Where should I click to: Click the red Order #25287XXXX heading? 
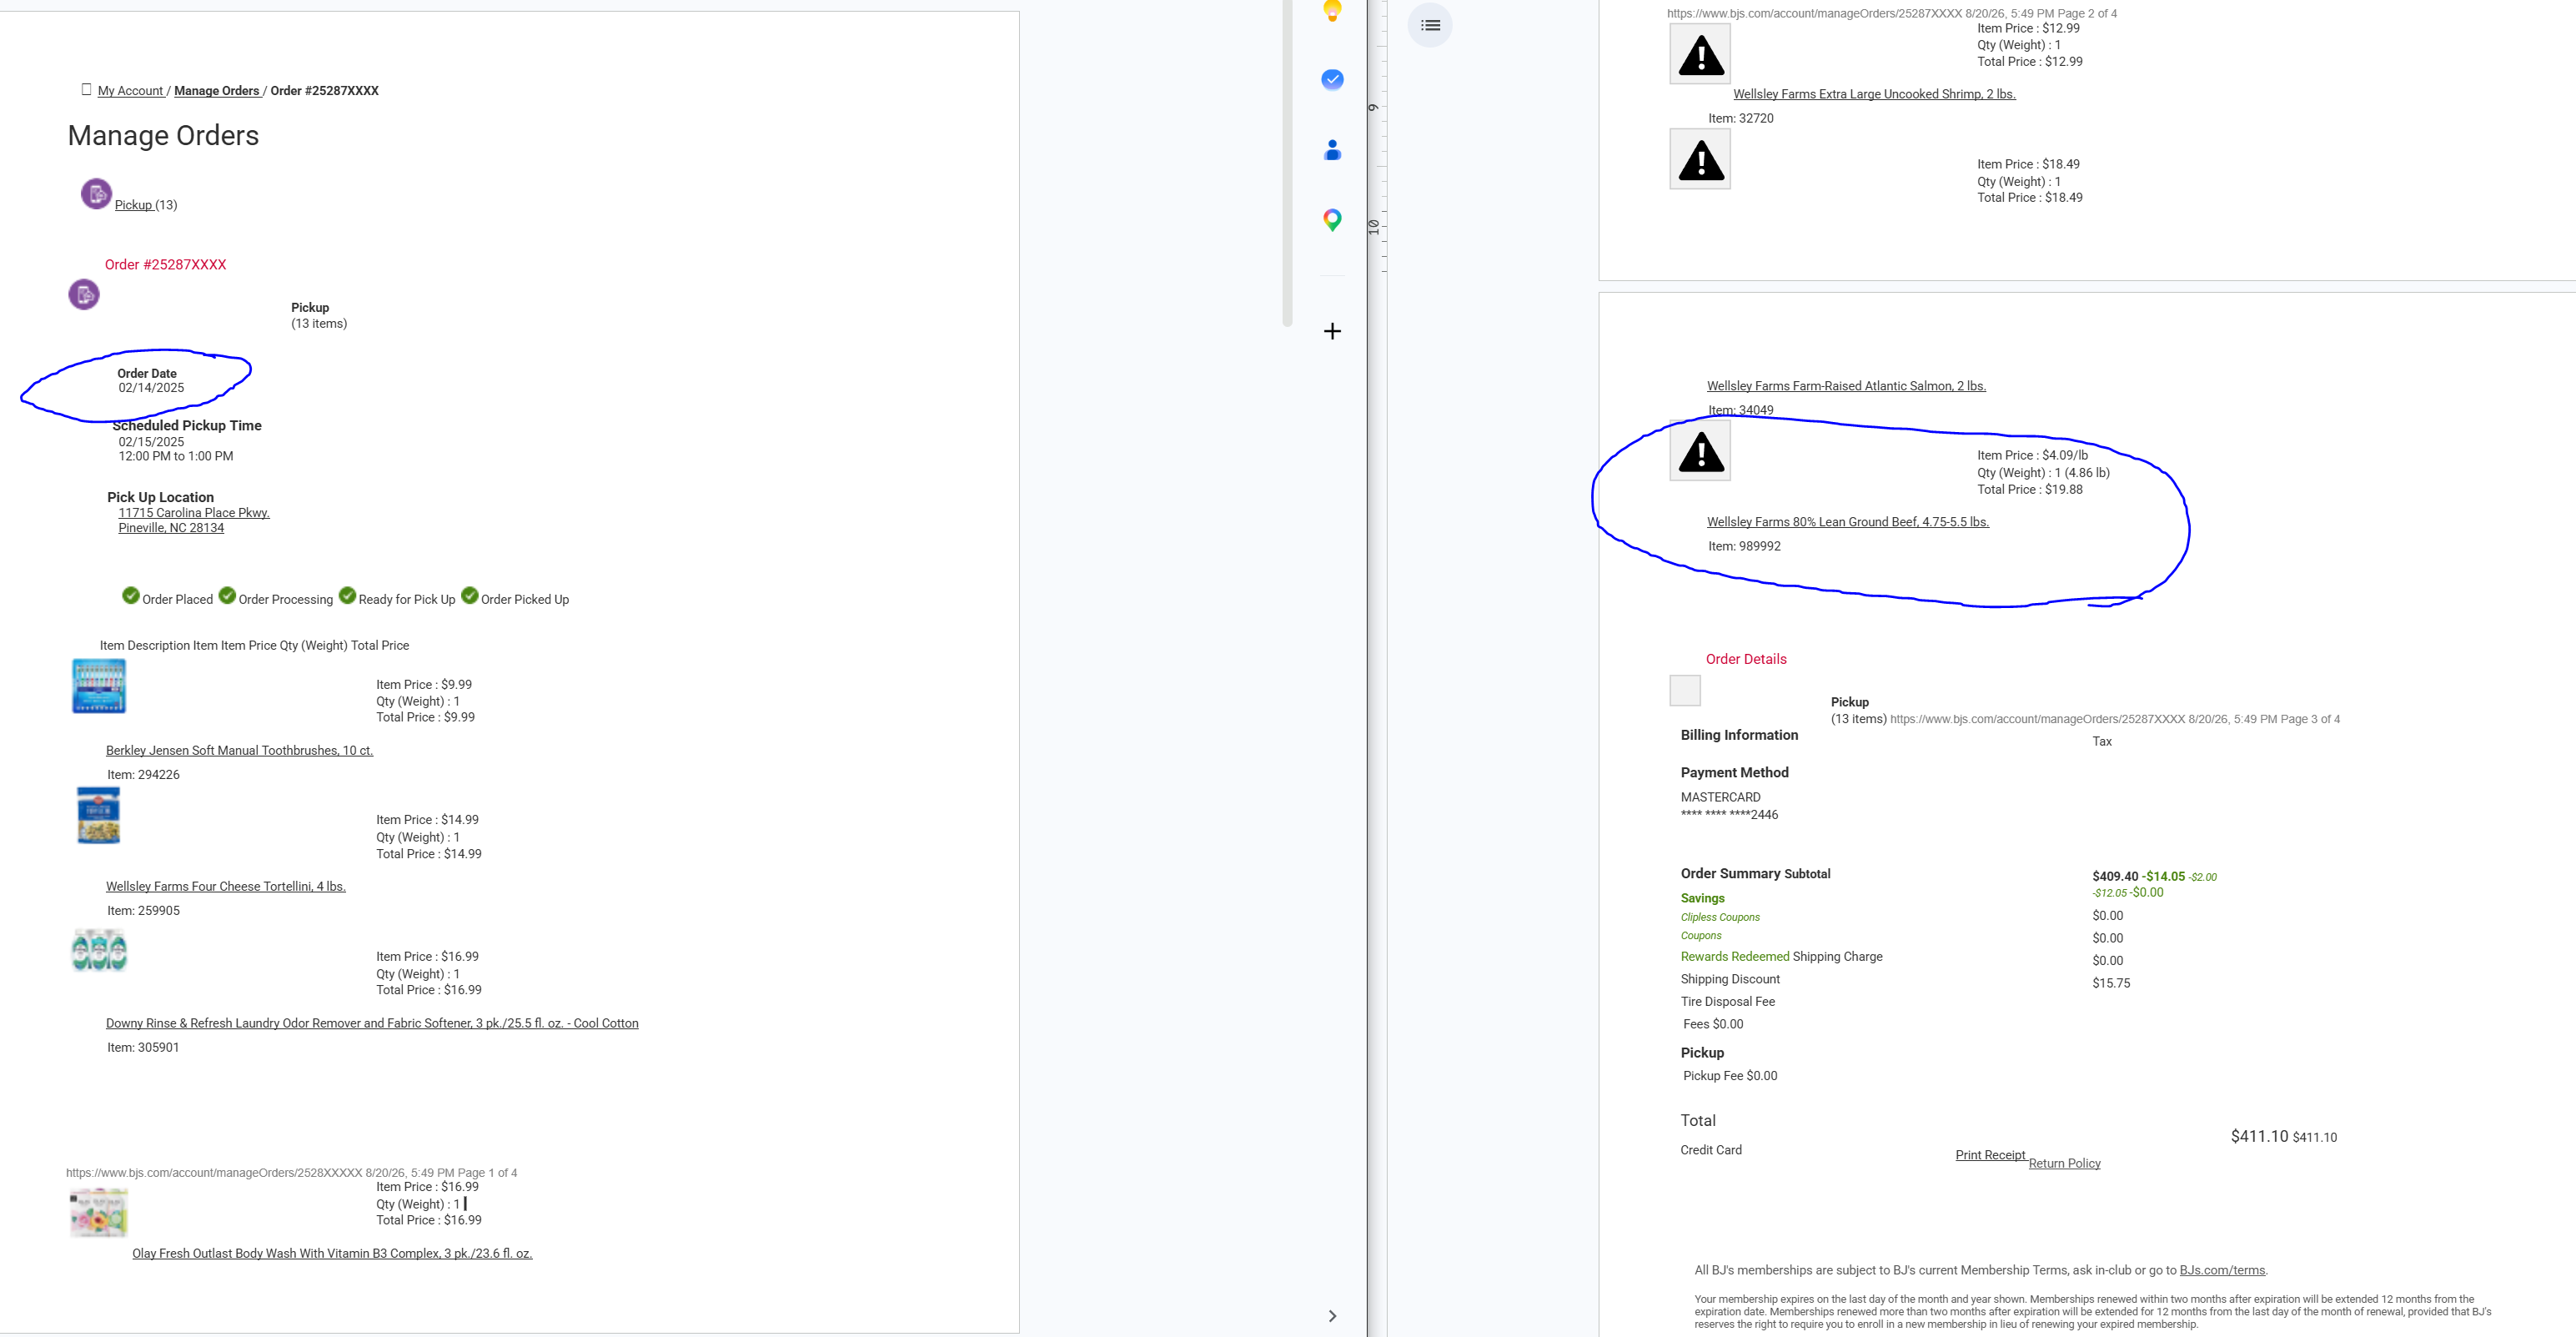(x=166, y=265)
